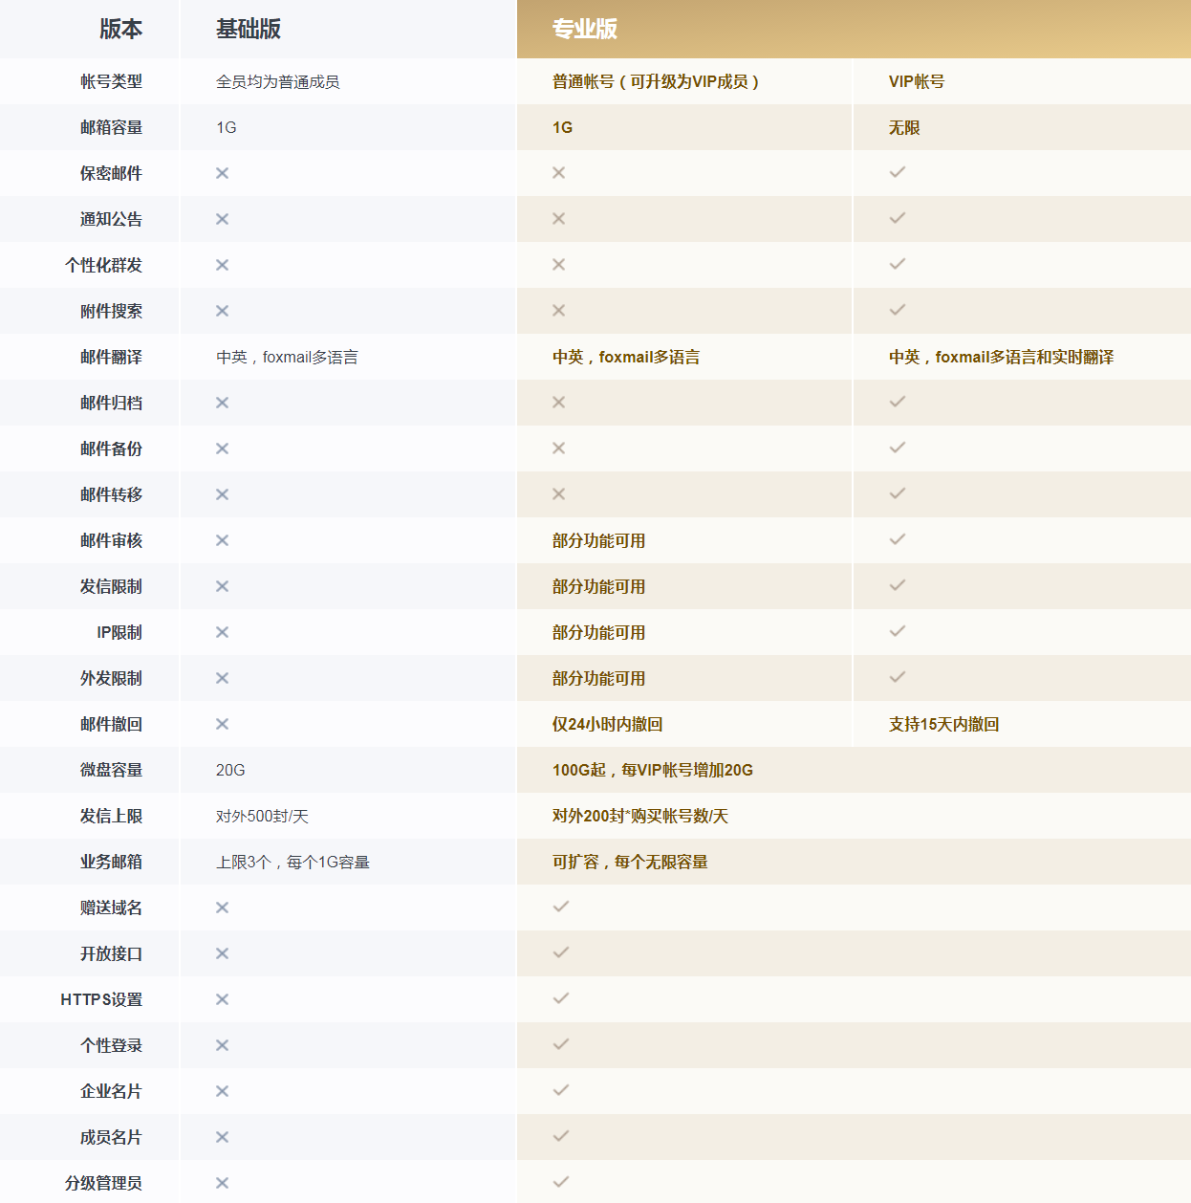This screenshot has width=1191, height=1203.
Task: Click 部分功能可用 in IP限制 row
Action: pos(599,632)
